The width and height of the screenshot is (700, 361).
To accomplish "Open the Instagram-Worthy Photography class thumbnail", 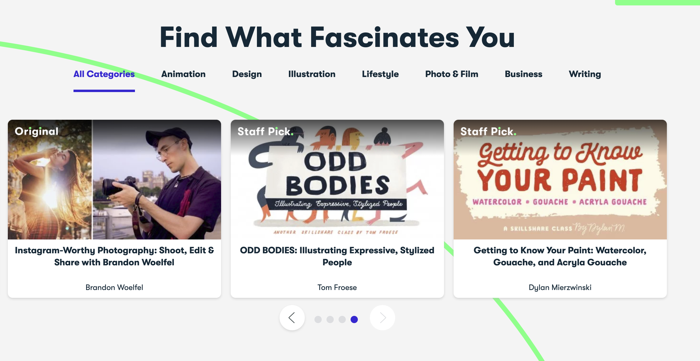I will pos(114,180).
